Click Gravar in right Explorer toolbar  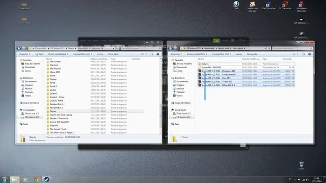click(x=239, y=54)
